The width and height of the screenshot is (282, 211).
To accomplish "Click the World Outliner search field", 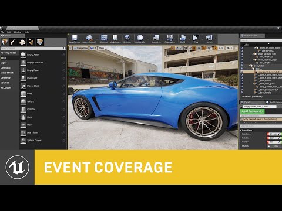I will [261, 40].
